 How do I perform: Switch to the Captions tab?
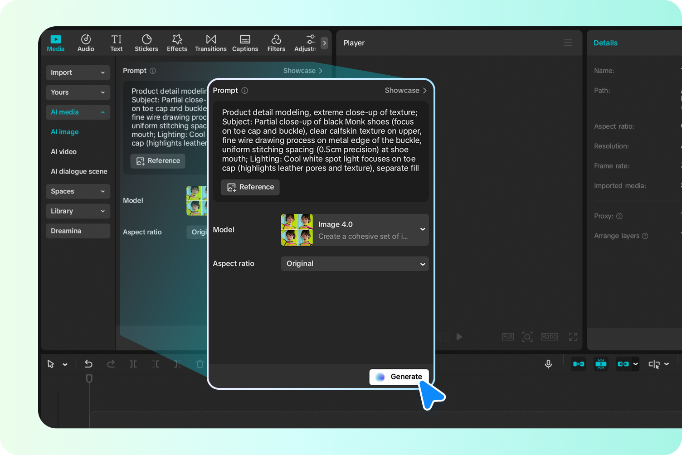[x=245, y=43]
